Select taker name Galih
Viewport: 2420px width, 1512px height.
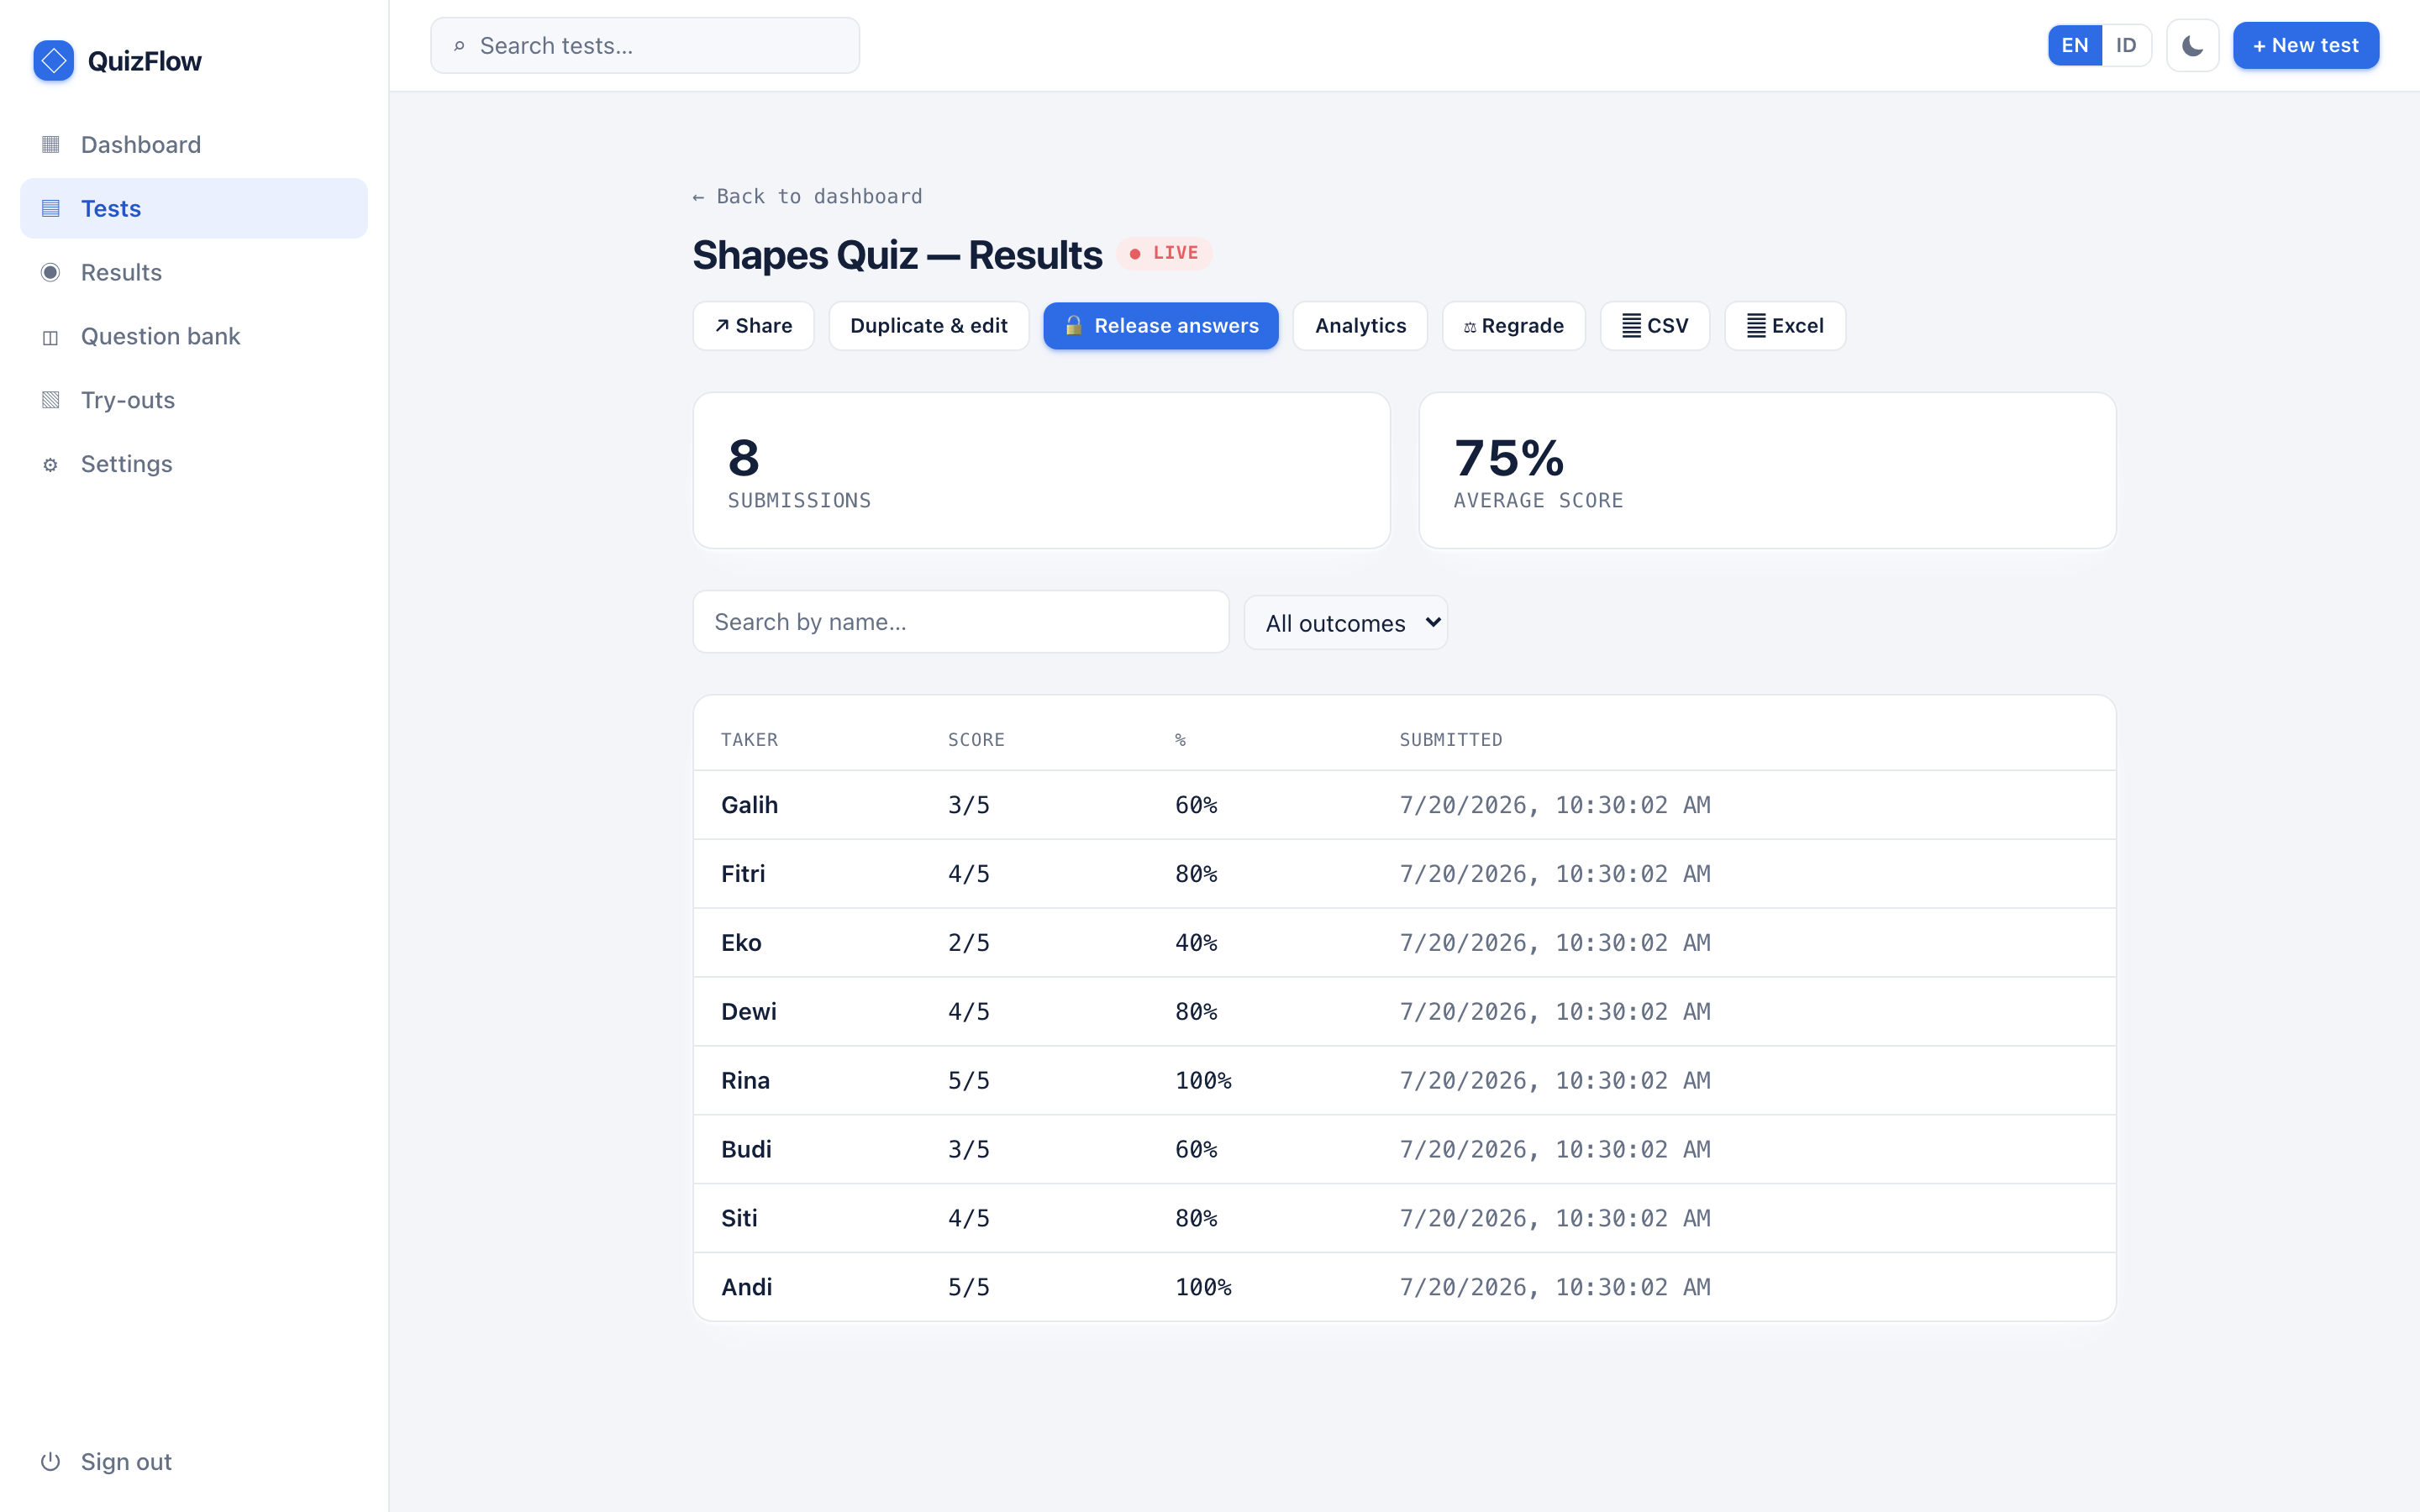coord(749,805)
